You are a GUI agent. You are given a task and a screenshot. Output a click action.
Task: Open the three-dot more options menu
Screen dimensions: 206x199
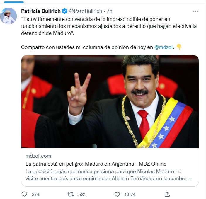196,11
